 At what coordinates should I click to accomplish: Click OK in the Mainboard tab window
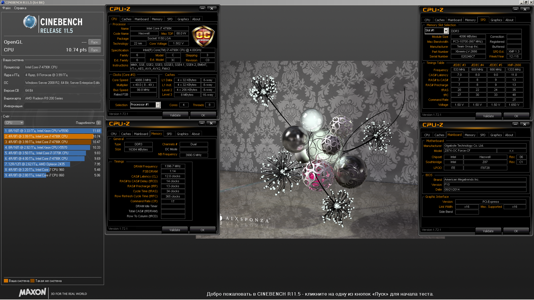(x=516, y=231)
